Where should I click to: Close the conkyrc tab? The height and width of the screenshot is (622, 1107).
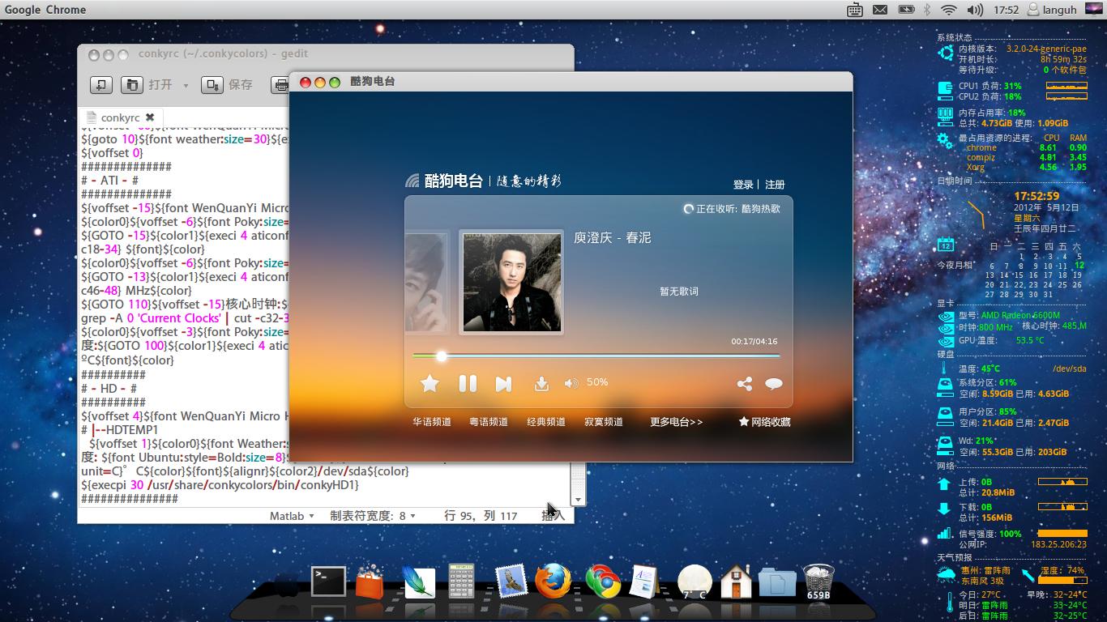click(150, 117)
